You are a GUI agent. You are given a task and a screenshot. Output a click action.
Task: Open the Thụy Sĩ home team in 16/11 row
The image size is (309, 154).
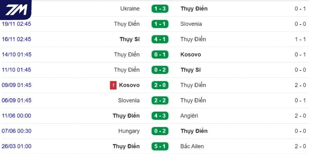[130, 39]
